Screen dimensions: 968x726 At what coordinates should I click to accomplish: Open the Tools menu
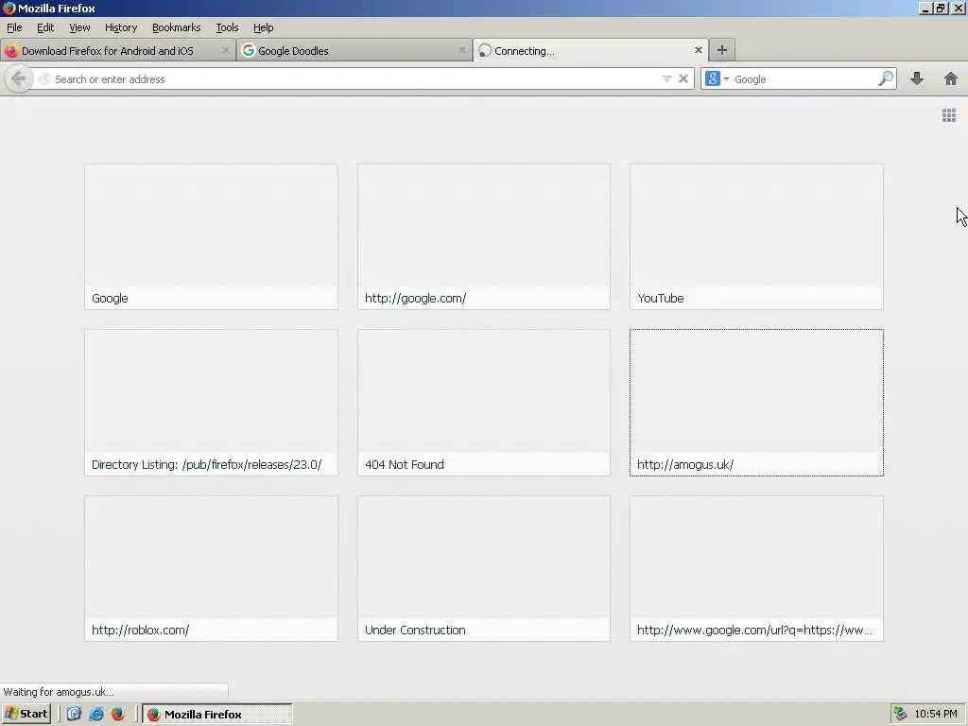coord(227,27)
